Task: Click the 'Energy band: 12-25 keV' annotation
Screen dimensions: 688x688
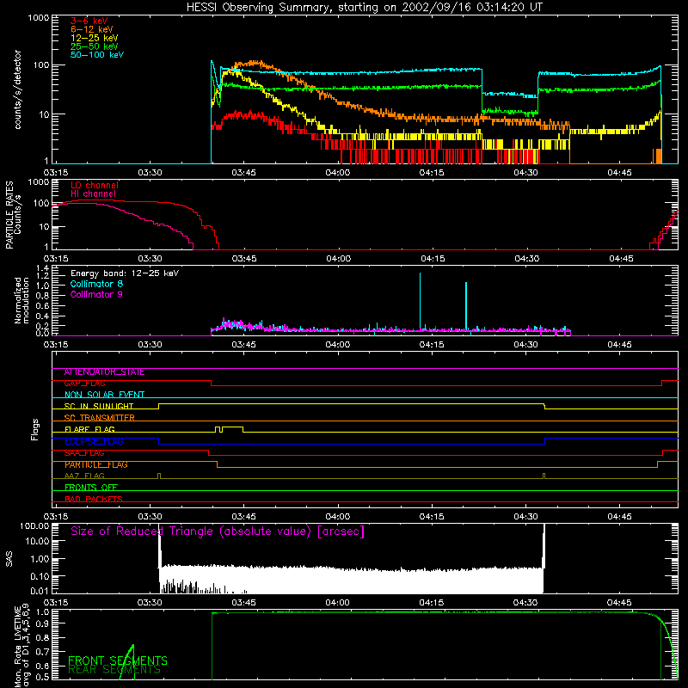Action: point(125,273)
